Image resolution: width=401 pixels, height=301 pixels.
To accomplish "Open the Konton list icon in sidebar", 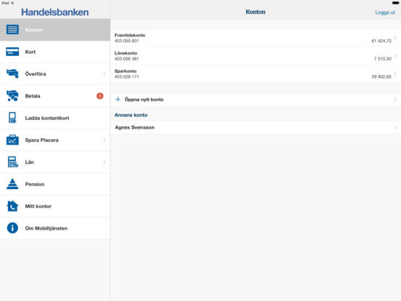I will coord(12,30).
